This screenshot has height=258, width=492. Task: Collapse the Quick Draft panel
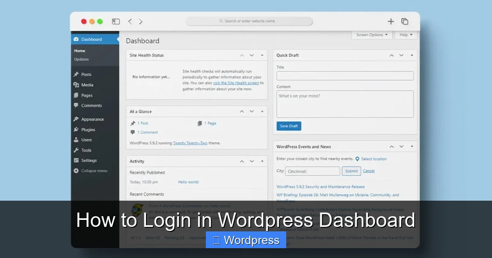pos(412,55)
